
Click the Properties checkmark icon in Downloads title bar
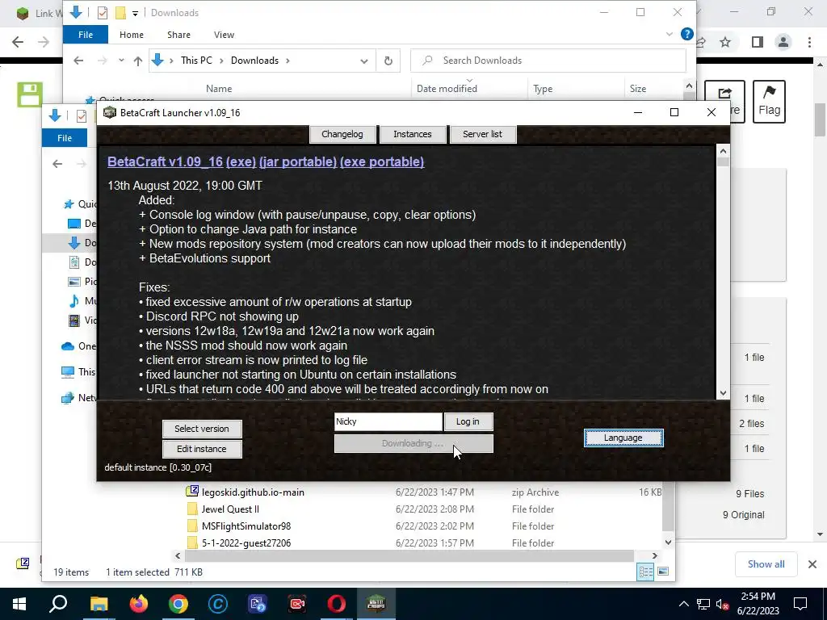103,13
